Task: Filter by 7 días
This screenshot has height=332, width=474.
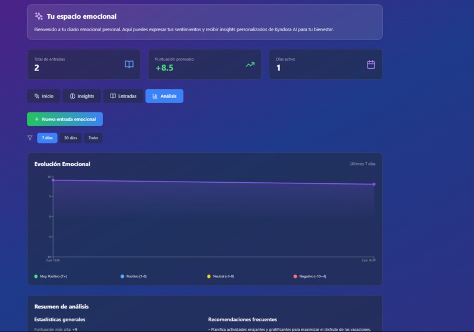Action: point(47,138)
